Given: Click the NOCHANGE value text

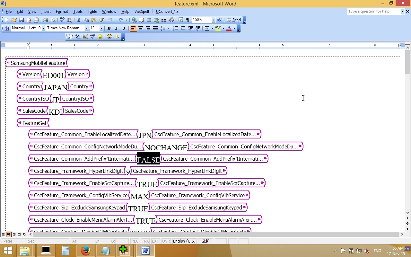Looking at the screenshot, I should [166, 148].
